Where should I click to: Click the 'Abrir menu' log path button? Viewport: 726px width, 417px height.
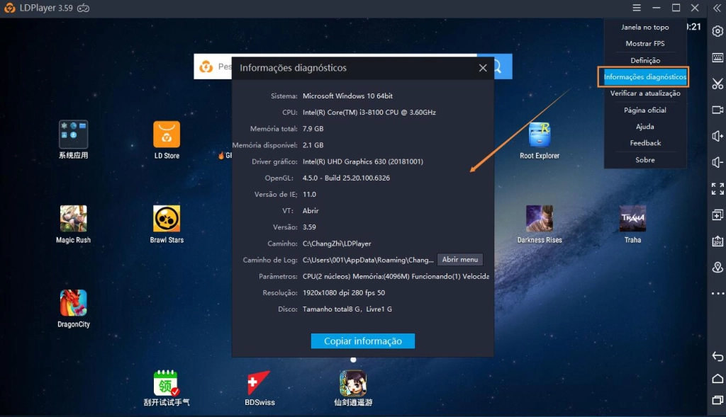click(459, 259)
